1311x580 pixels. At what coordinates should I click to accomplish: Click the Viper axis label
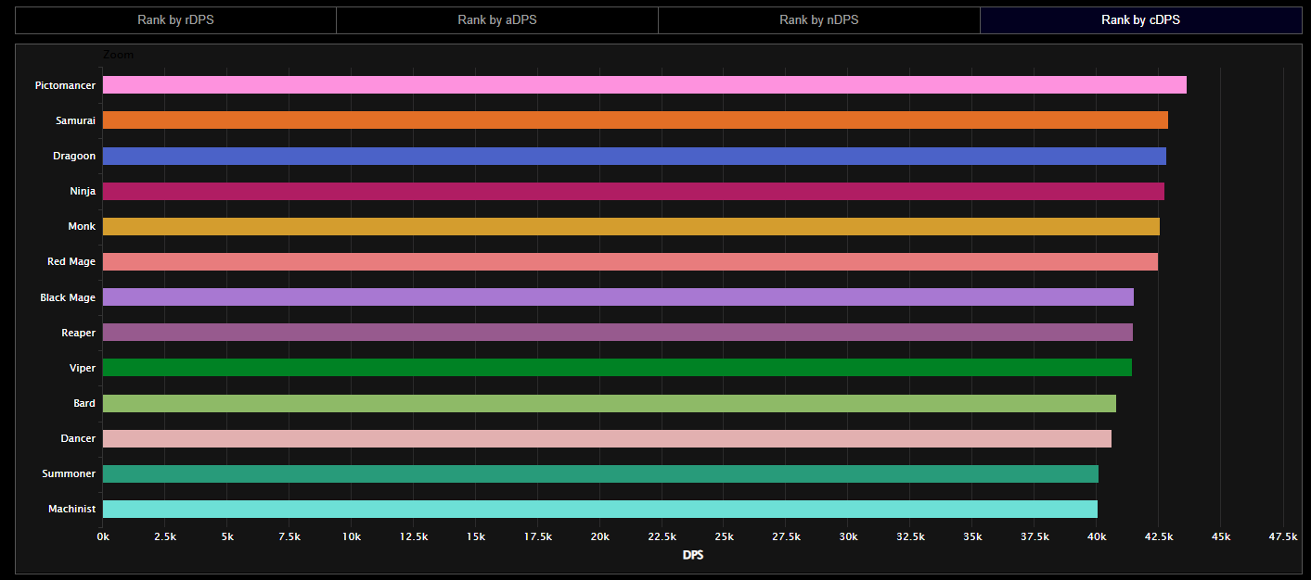pos(82,368)
